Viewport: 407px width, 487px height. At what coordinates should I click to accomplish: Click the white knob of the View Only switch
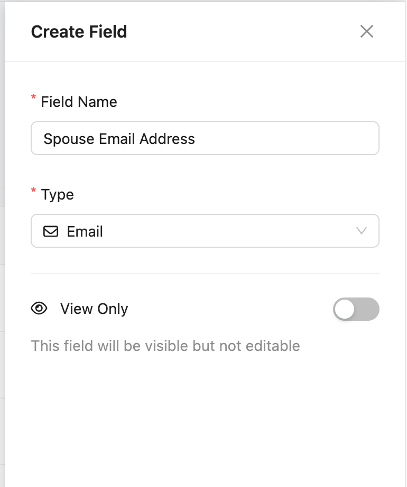click(x=345, y=309)
